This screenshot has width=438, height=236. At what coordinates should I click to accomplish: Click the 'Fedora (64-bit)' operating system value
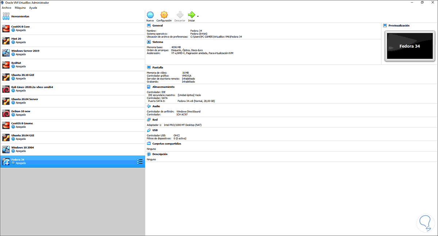pyautogui.click(x=199, y=34)
